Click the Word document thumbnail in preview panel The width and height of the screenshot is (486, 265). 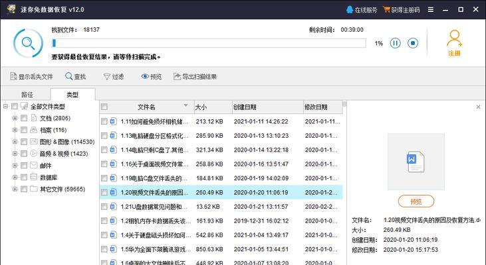pyautogui.click(x=416, y=162)
